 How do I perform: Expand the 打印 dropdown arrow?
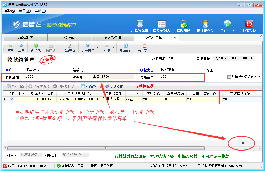click(114, 48)
